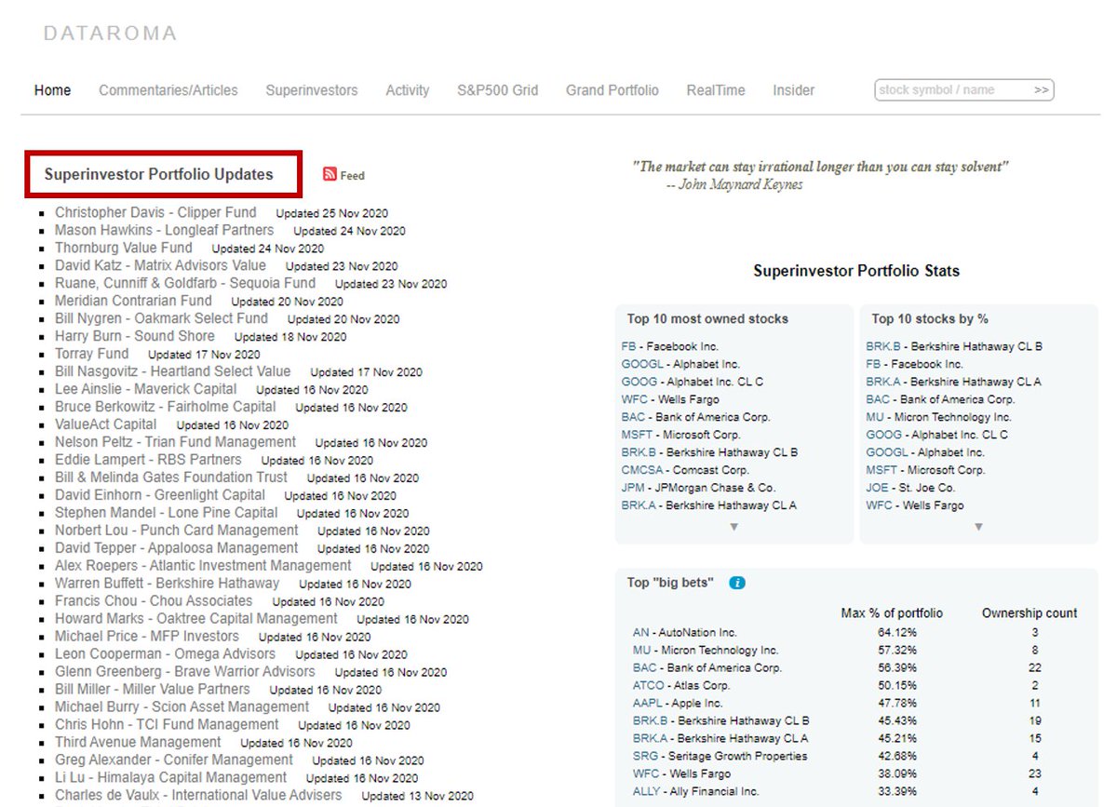Open Thornburg Value Fund portfolio
The width and height of the screenshot is (1117, 807).
tap(124, 248)
